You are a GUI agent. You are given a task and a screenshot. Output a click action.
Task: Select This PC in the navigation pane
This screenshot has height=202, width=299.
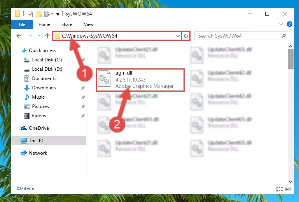[x=49, y=141]
